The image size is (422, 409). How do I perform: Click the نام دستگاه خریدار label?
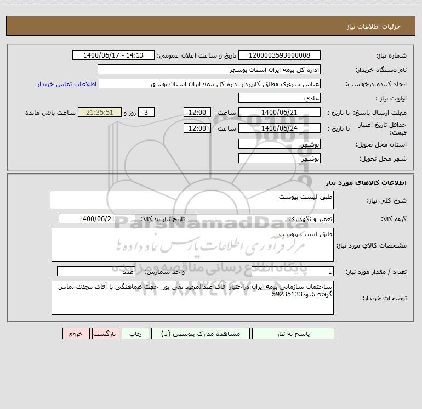(x=381, y=70)
